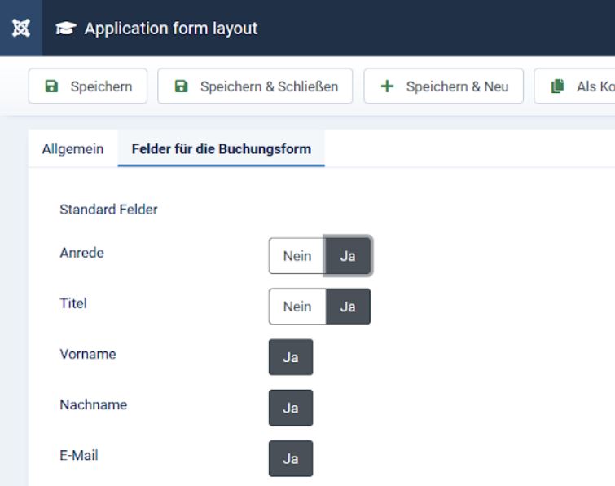
Task: Click Speichern & Neu button
Action: click(444, 86)
